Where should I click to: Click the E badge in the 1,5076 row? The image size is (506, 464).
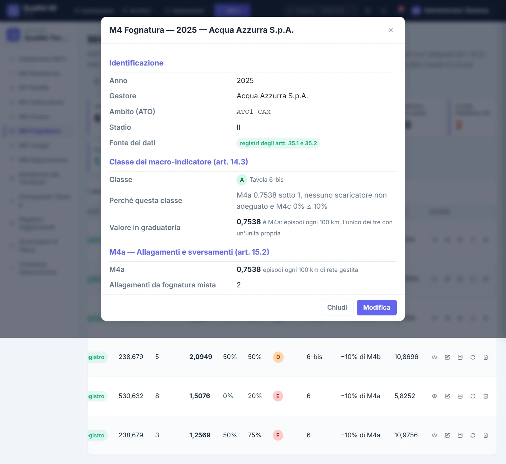(x=278, y=396)
